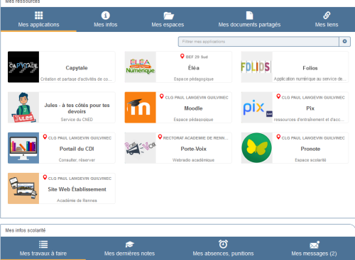Open the Mes liens chain icon
Image resolution: width=355 pixels, height=260 pixels.
327,16
